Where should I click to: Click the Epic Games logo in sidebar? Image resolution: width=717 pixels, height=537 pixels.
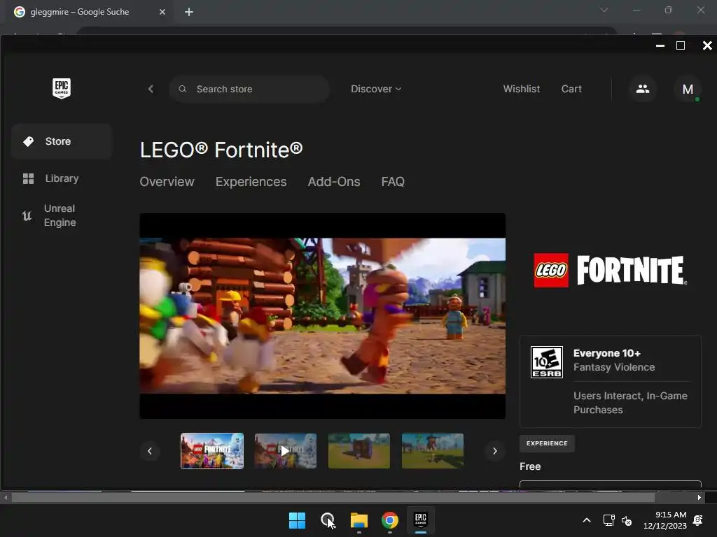point(62,88)
